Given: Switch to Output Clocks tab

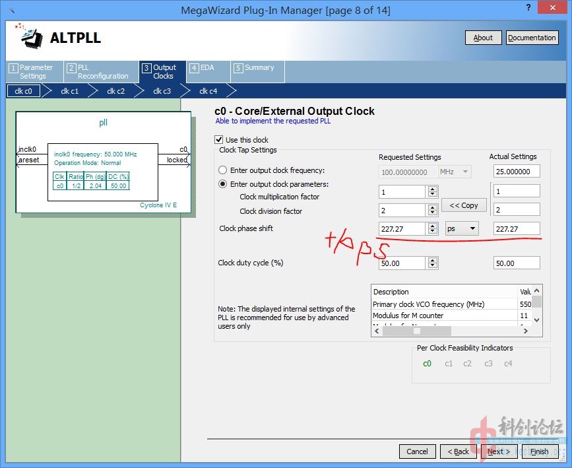Looking at the screenshot, I should point(163,71).
